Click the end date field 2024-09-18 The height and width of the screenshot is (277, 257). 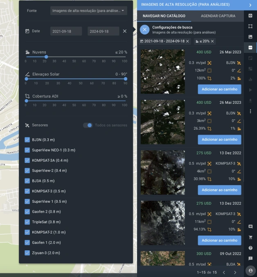[x=104, y=31]
